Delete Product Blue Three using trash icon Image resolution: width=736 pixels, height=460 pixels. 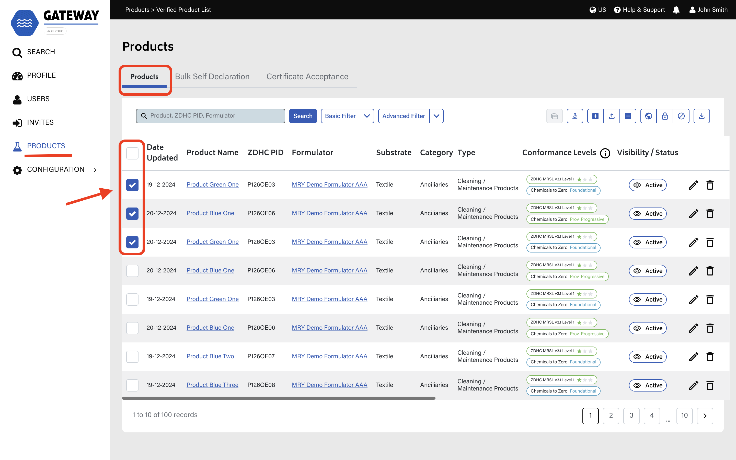coord(710,385)
